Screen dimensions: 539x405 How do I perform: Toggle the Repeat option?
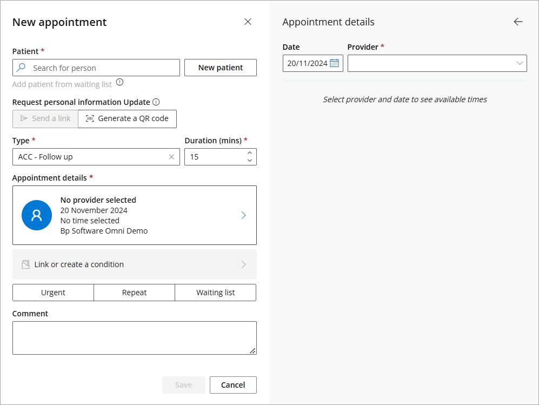click(135, 293)
